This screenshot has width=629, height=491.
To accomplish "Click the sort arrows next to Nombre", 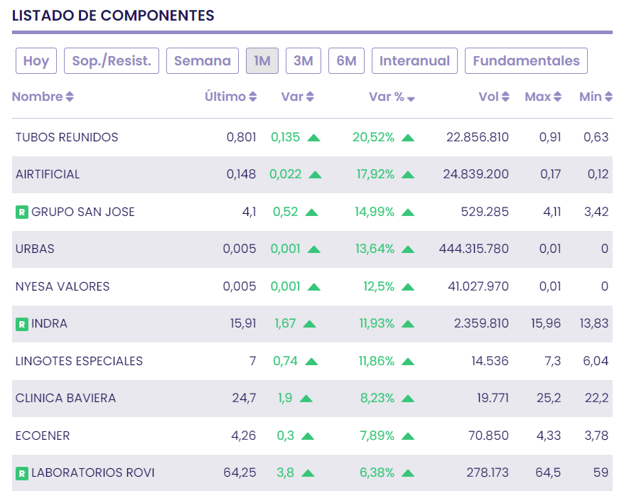I will (x=70, y=97).
